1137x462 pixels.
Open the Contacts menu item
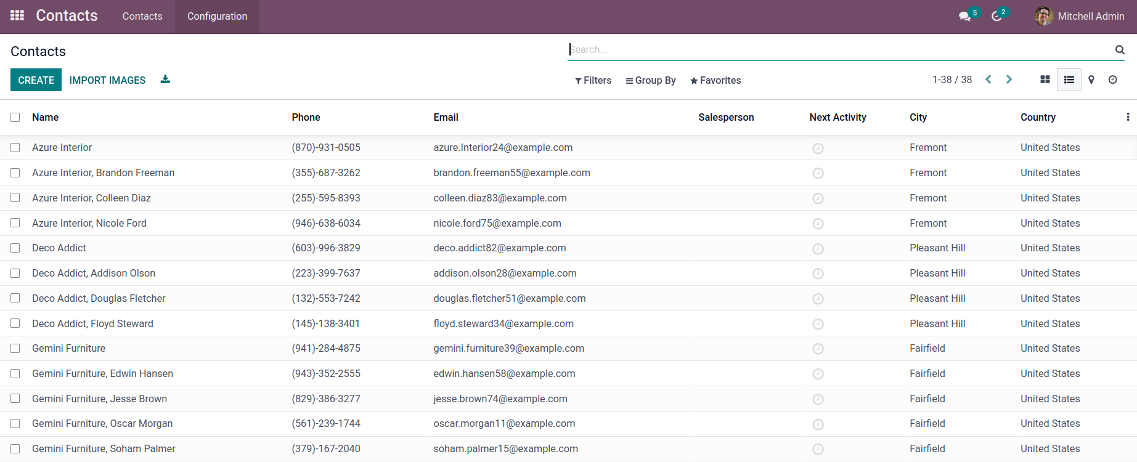(x=142, y=17)
